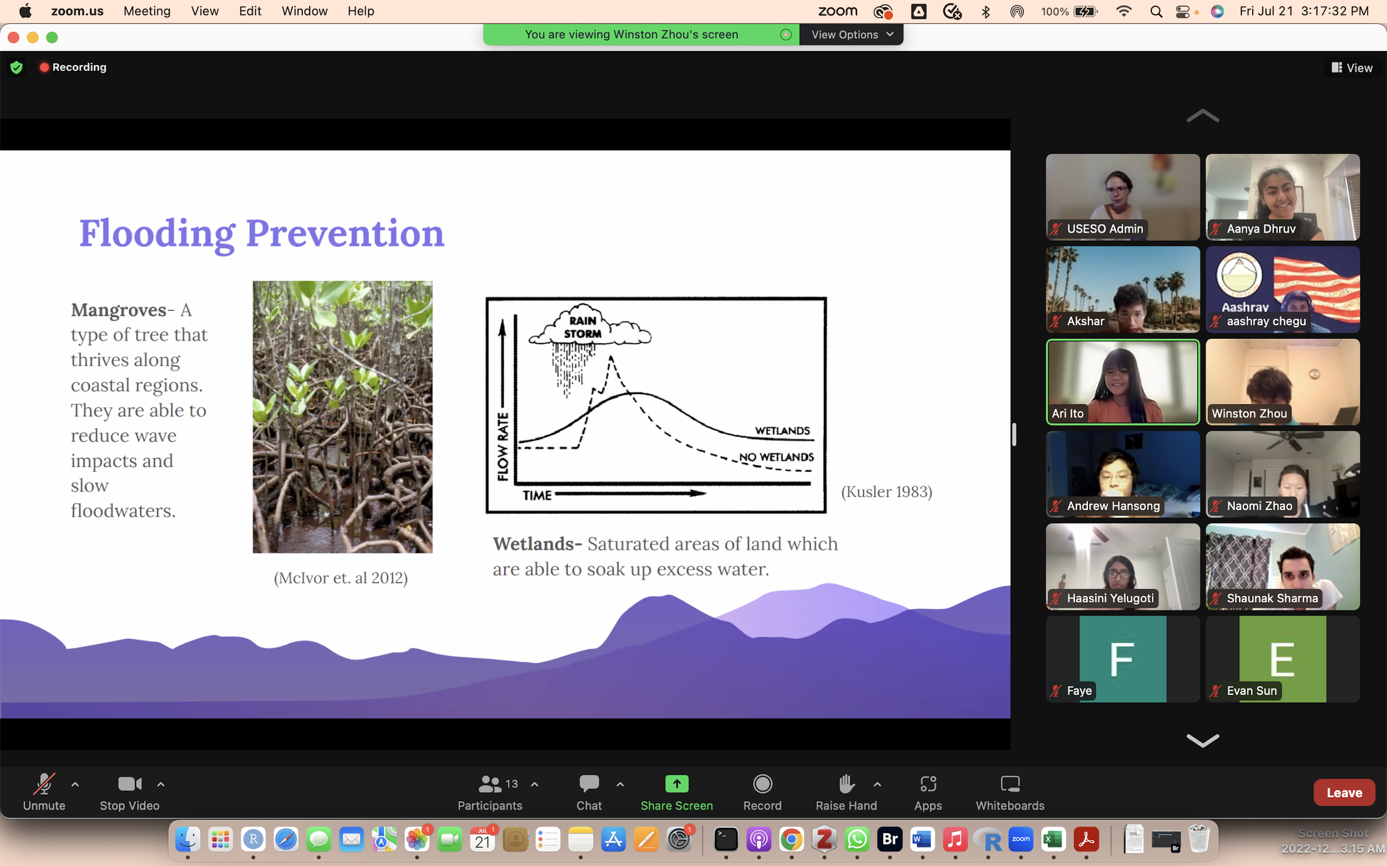
Task: Open the Meeting menu in menu bar
Action: 146,12
